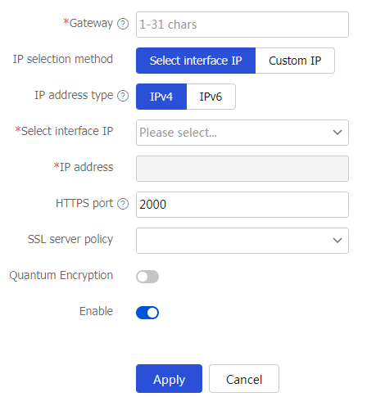The image size is (385, 397).
Task: Toggle the Quantum Encryption switch on
Action: pyautogui.click(x=147, y=277)
